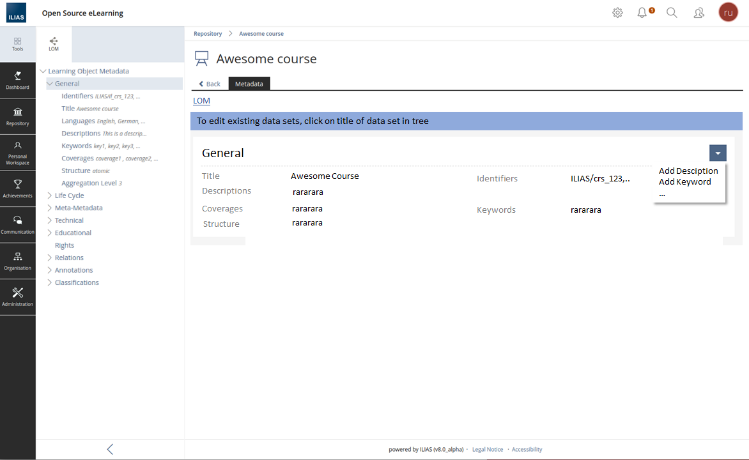The width and height of the screenshot is (749, 460).
Task: Open the user avatar menu
Action: pyautogui.click(x=728, y=12)
